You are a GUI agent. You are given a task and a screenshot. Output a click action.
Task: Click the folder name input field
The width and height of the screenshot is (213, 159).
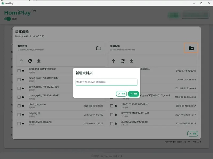(x=106, y=82)
